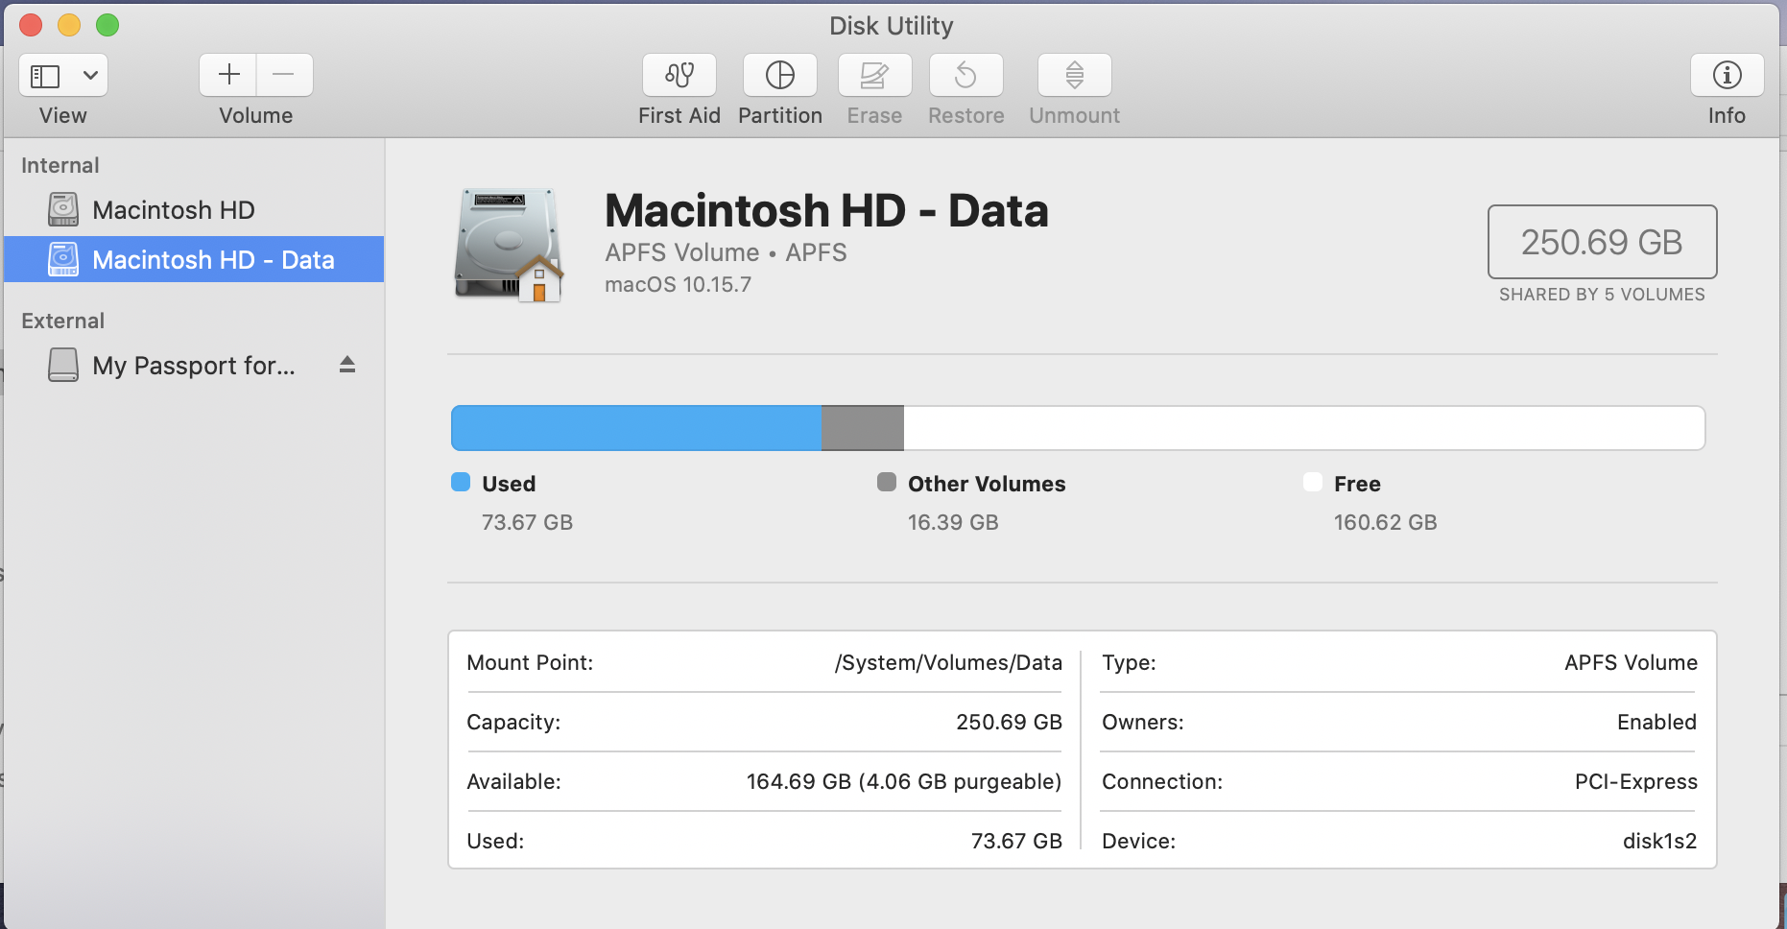Open the View dropdown chevron
The height and width of the screenshot is (929, 1787).
90,75
